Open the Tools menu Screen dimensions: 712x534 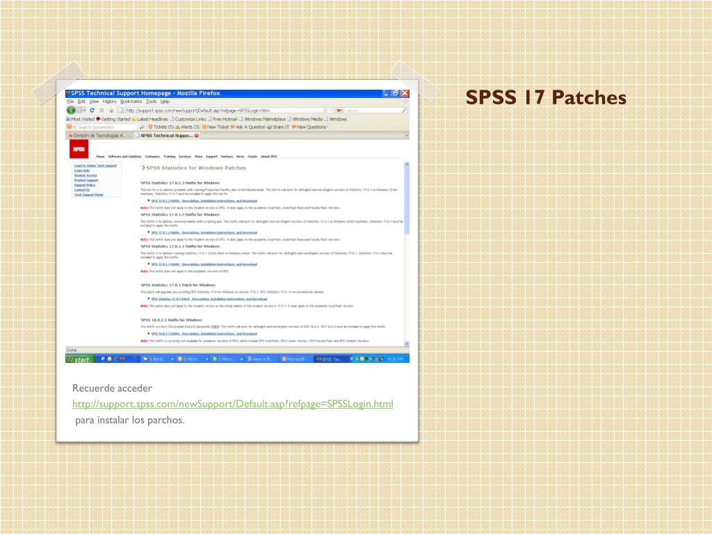coord(151,102)
